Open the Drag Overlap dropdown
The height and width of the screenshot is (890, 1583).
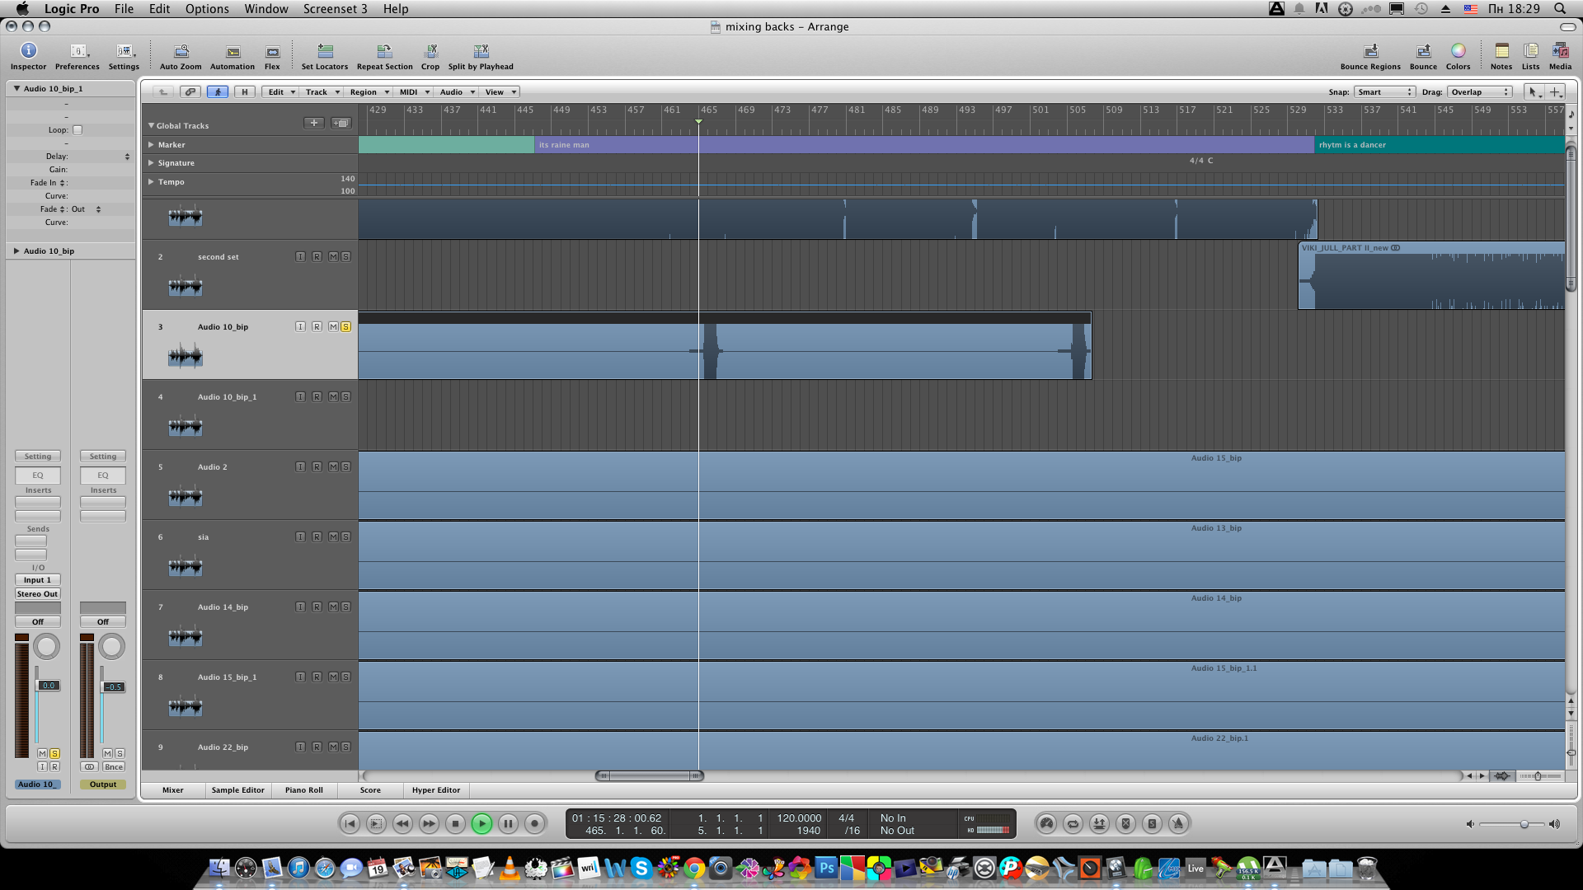click(1480, 92)
